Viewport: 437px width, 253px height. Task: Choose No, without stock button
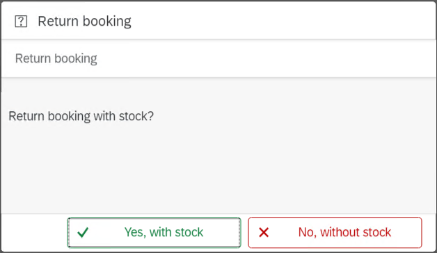[x=335, y=232]
